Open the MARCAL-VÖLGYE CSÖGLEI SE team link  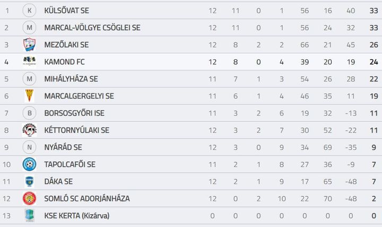[92, 28]
